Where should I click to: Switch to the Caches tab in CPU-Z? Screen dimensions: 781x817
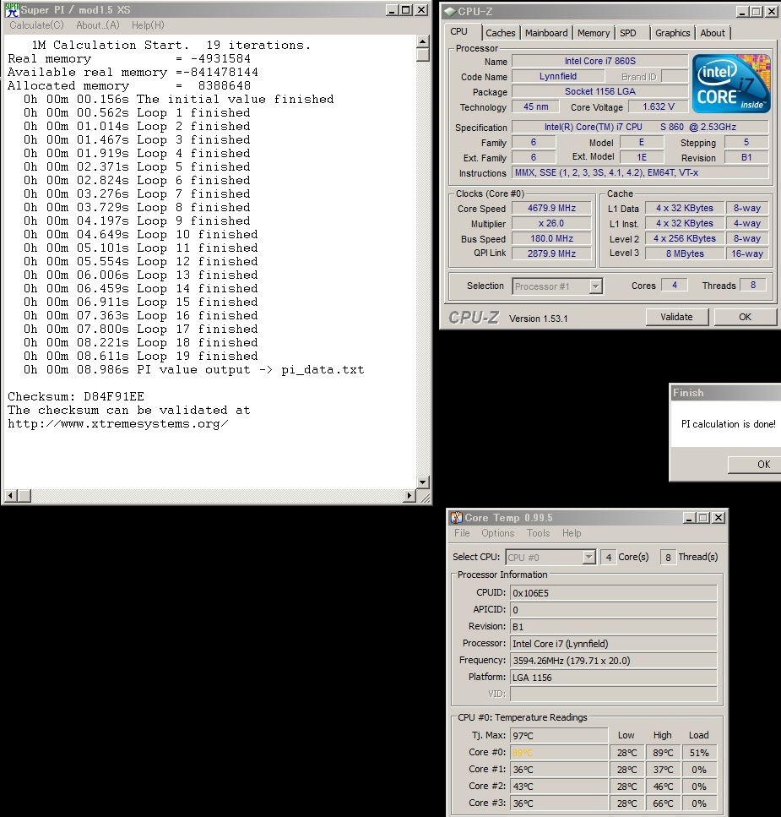[x=500, y=33]
